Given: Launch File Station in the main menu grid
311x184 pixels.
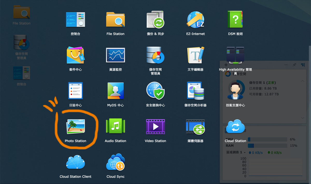Looking at the screenshot, I should tap(115, 19).
